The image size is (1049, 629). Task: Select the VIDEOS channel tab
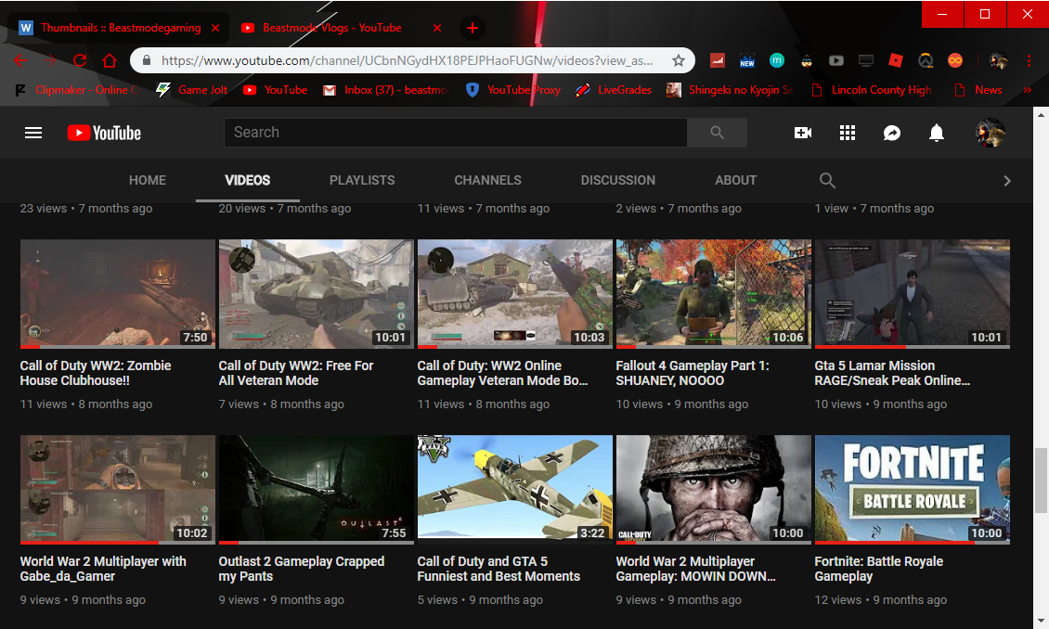point(248,181)
